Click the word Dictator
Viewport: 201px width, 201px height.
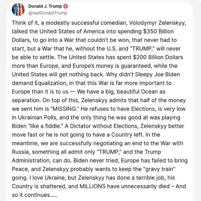pyautogui.click(x=80, y=126)
